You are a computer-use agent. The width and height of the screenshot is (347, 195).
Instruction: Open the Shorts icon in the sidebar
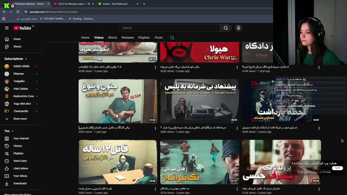click(7, 47)
